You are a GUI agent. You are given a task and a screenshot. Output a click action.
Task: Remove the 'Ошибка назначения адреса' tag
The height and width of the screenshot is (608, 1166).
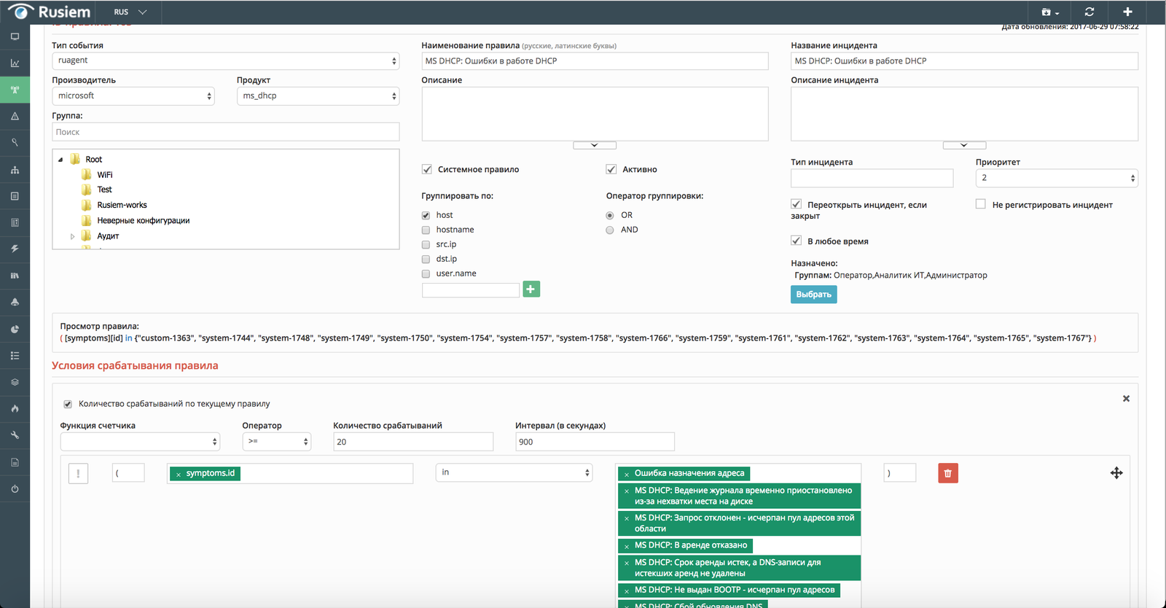(626, 475)
